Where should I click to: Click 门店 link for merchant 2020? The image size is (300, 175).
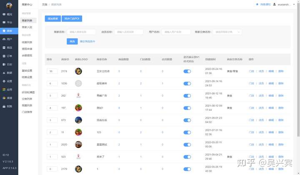tap(251, 145)
